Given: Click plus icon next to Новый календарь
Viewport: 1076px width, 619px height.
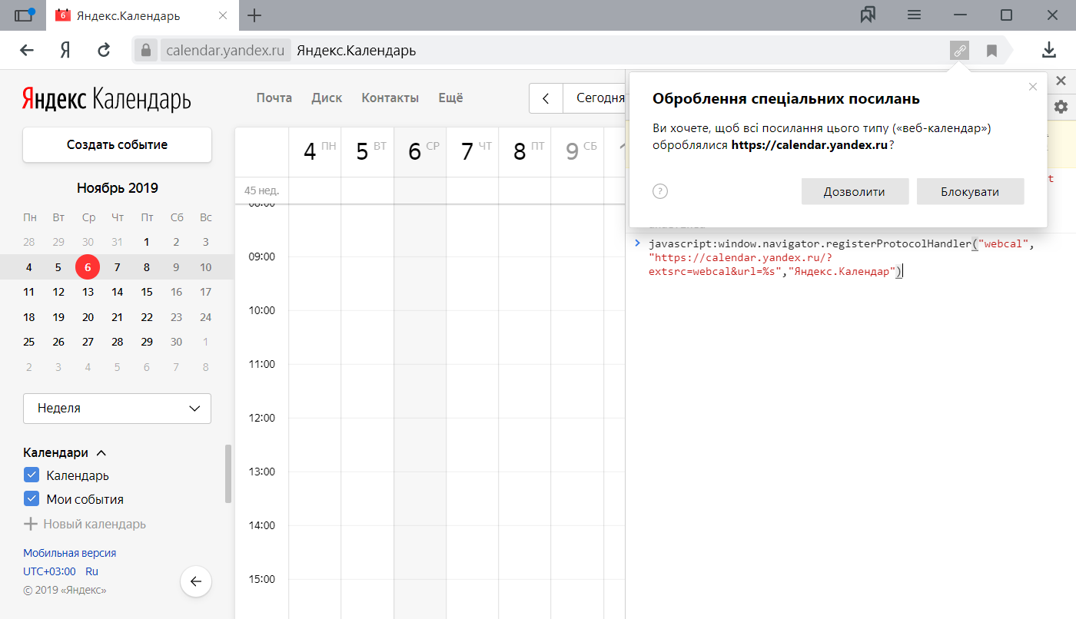Looking at the screenshot, I should (31, 524).
